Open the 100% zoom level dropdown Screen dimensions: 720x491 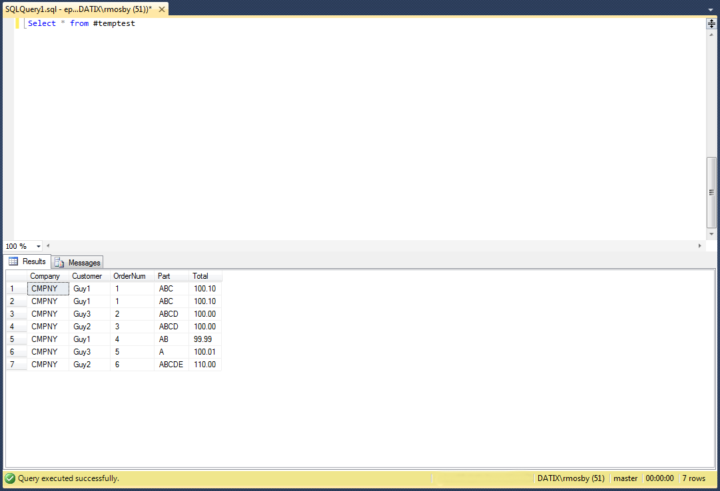[x=38, y=245]
